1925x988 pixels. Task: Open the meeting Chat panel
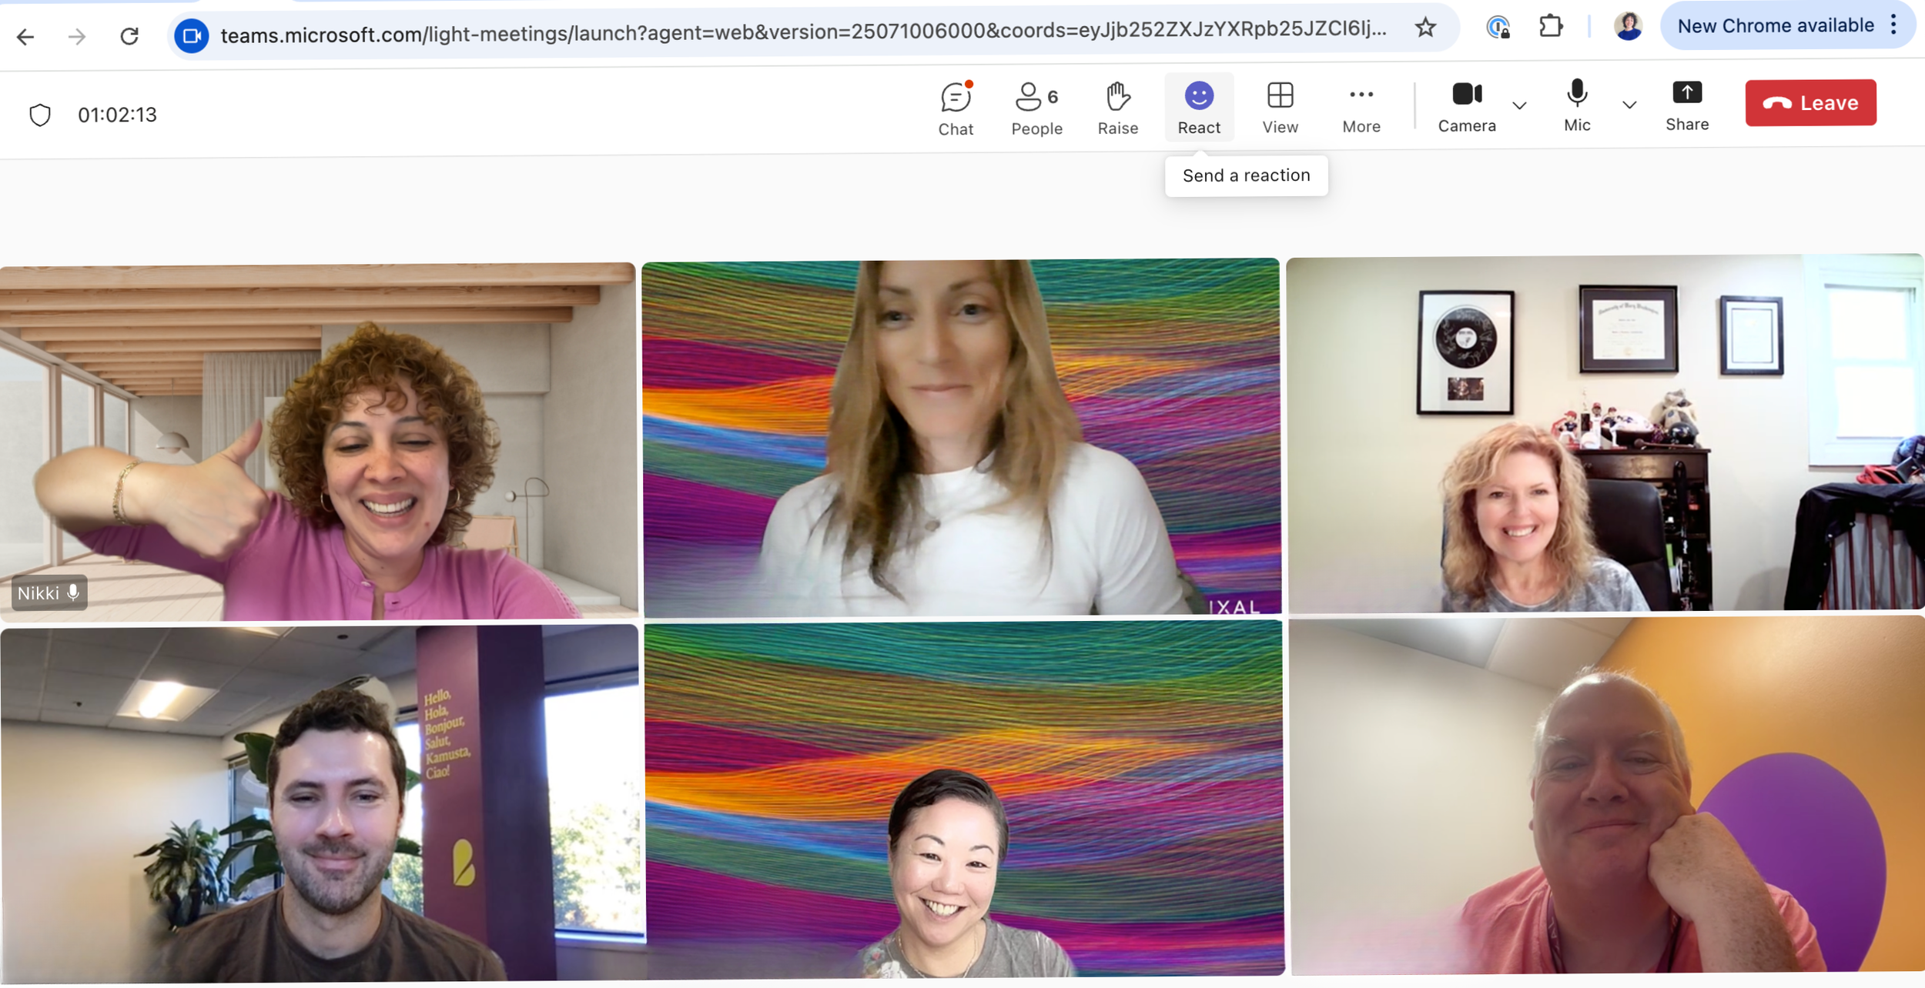coord(955,108)
